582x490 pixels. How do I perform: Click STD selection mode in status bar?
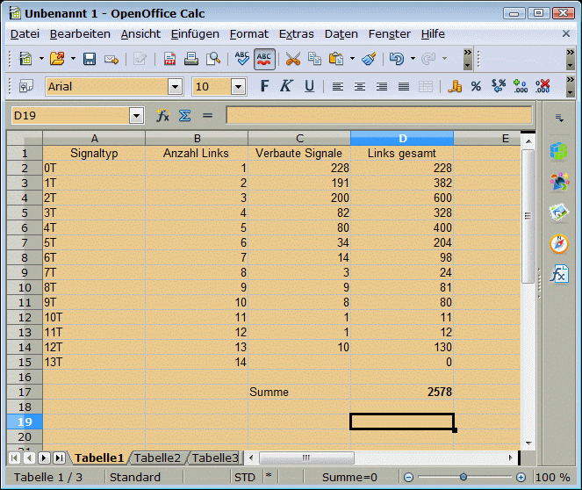244,477
